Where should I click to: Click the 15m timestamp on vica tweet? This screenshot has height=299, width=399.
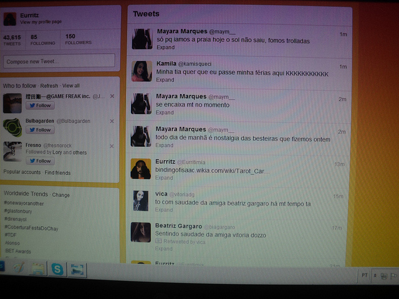pyautogui.click(x=338, y=196)
